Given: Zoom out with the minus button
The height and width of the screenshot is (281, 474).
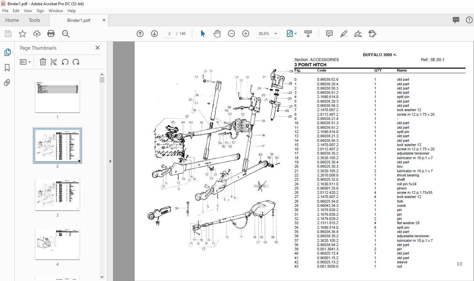Looking at the screenshot, I should [231, 34].
